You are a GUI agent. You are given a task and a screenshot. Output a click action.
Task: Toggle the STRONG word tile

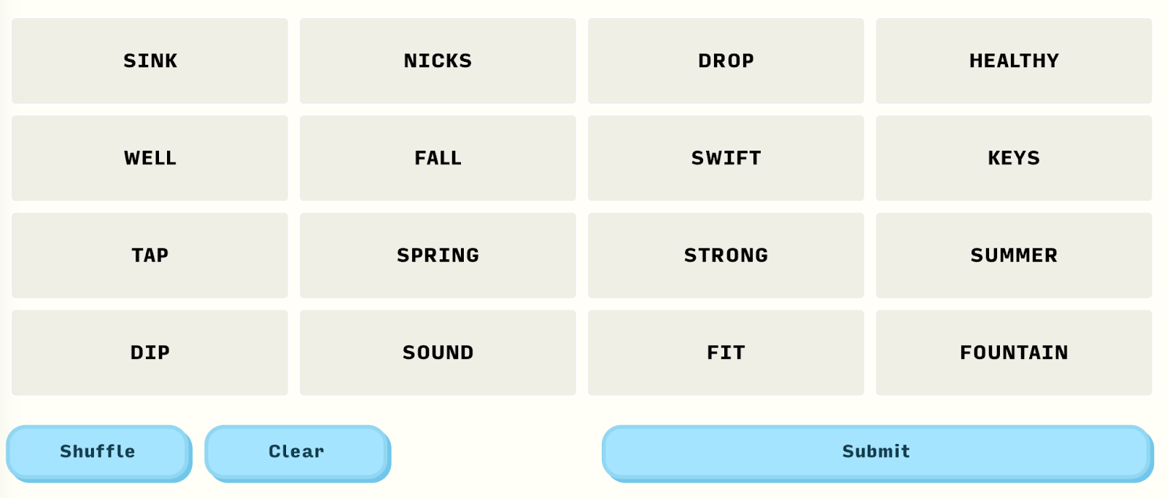pyautogui.click(x=726, y=256)
